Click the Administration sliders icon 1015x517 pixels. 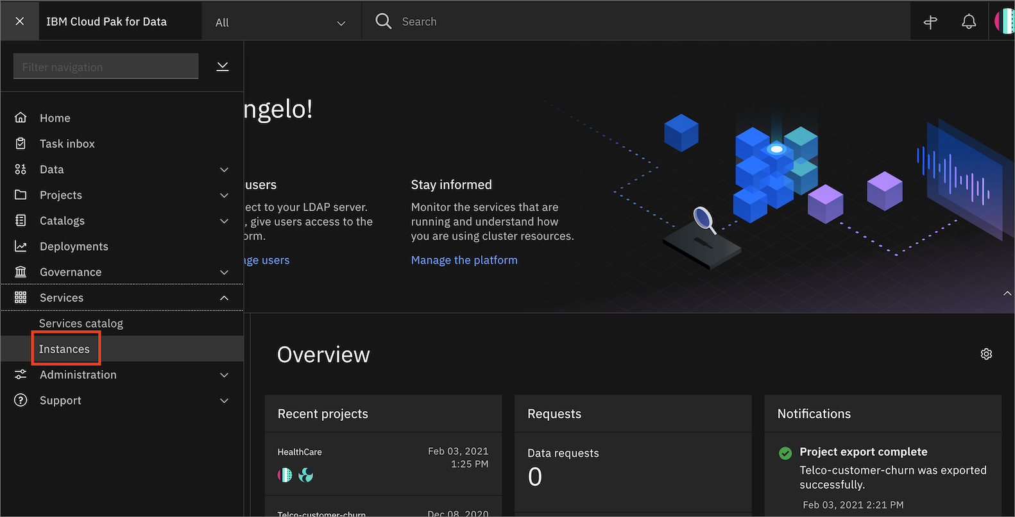21,374
